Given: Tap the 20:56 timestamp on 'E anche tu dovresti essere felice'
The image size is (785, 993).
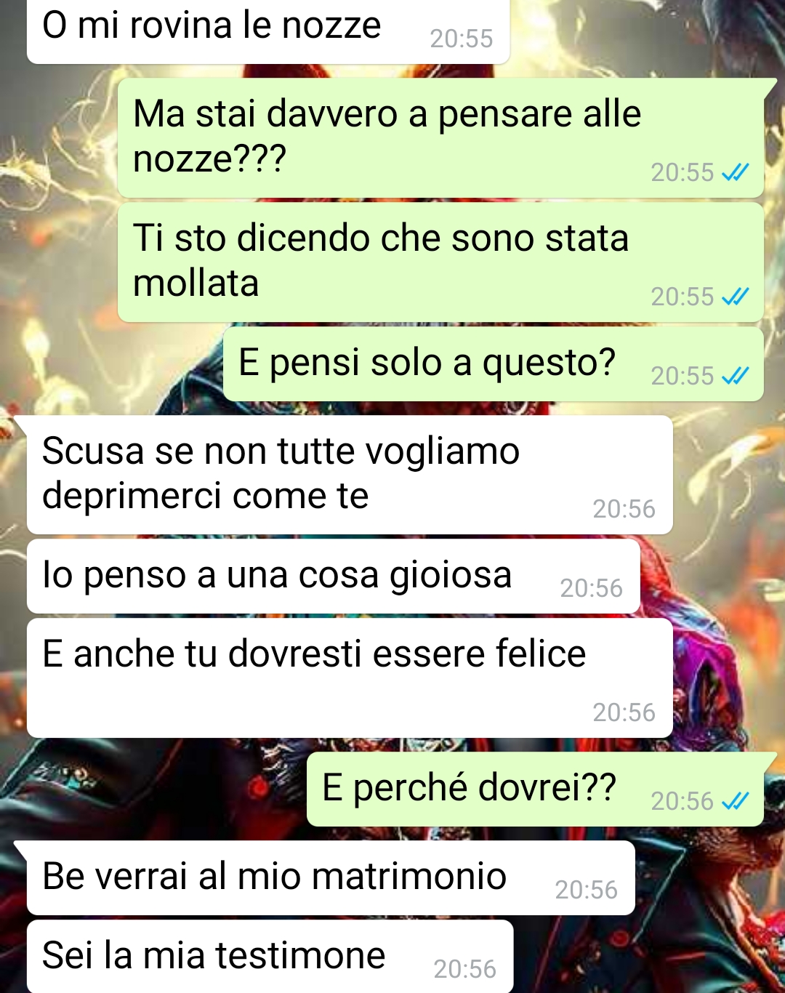Looking at the screenshot, I should point(624,712).
